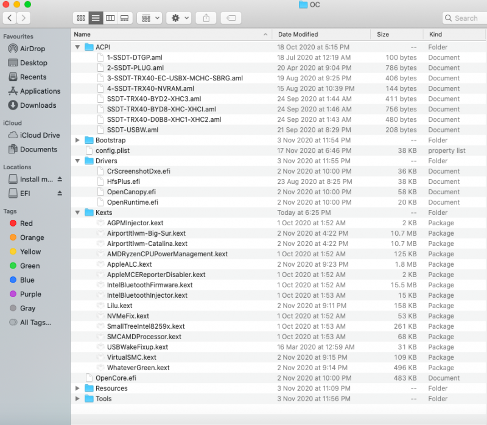This screenshot has height=425, width=487.
Task: Expand the Resources folder
Action: click(77, 388)
